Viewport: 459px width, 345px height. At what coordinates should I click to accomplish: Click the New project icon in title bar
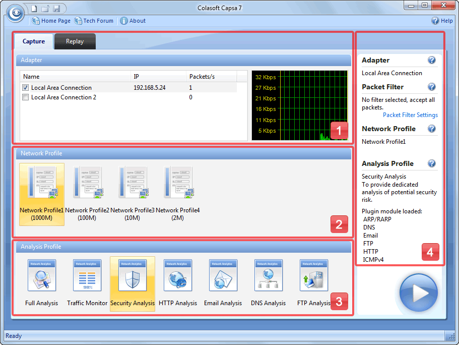pyautogui.click(x=34, y=9)
